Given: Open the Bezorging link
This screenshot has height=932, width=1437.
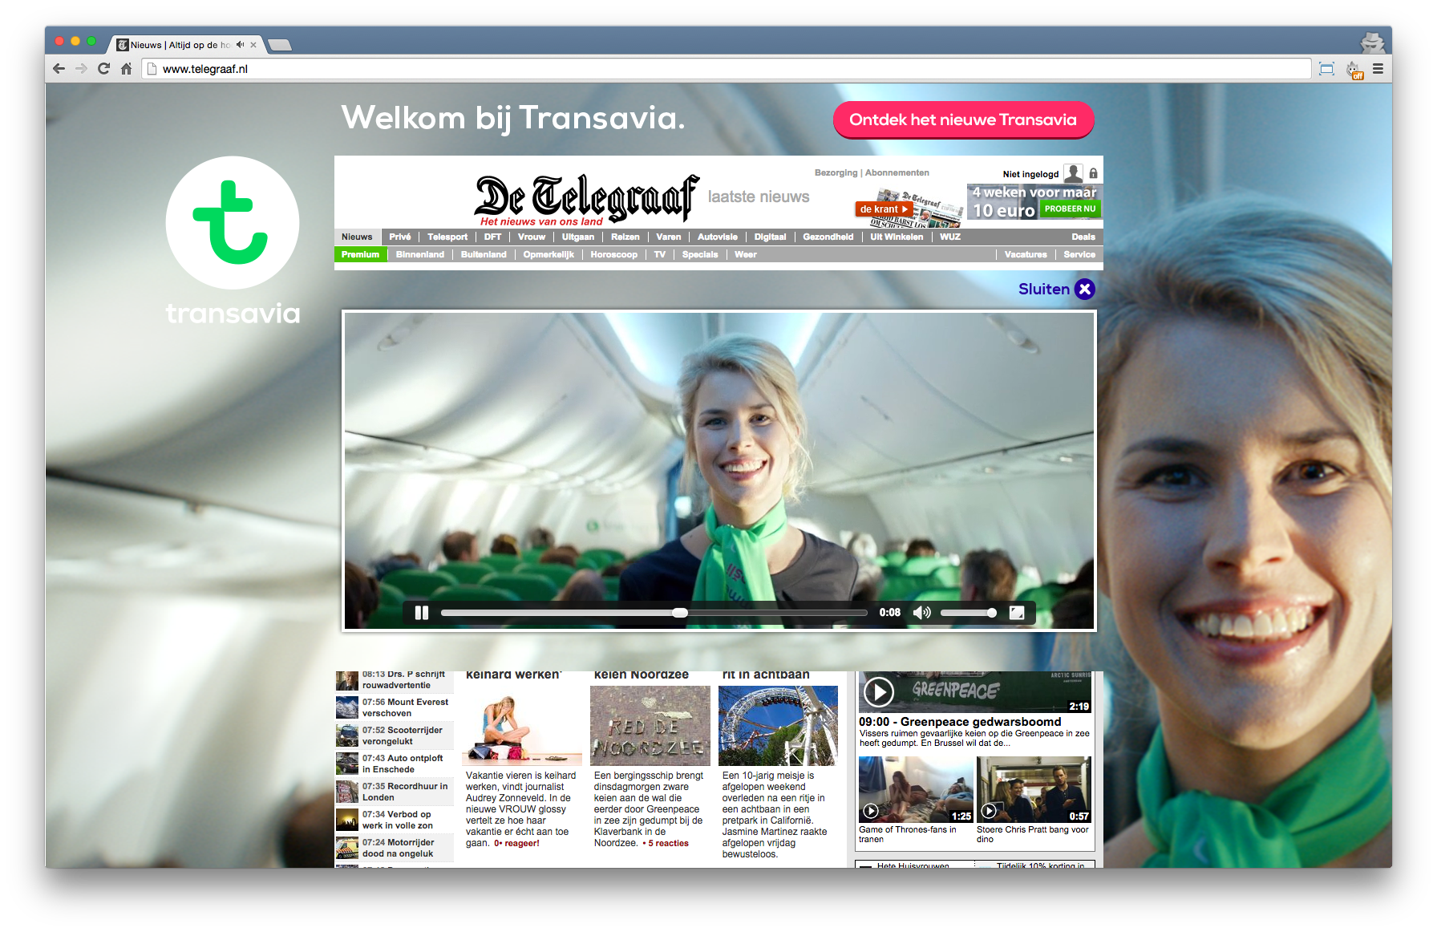Looking at the screenshot, I should [x=836, y=172].
